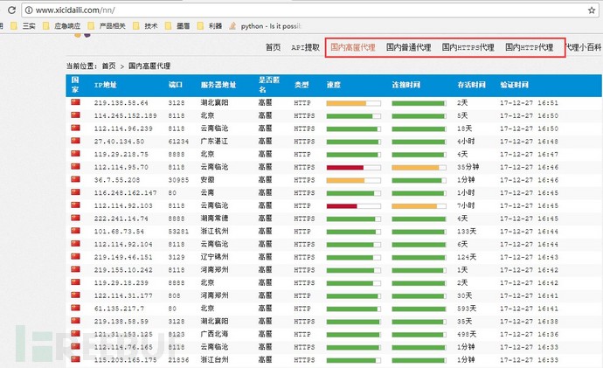Viewport: 603px width, 368px height.
Task: Click the red speed bar for 112.114.95.70
Action: pos(353,167)
